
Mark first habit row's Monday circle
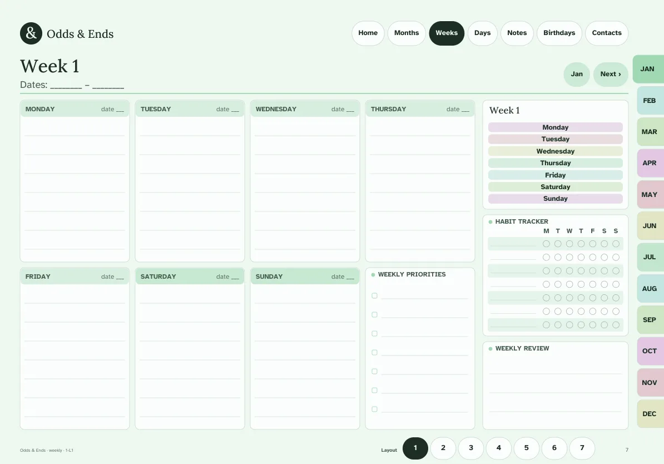546,244
